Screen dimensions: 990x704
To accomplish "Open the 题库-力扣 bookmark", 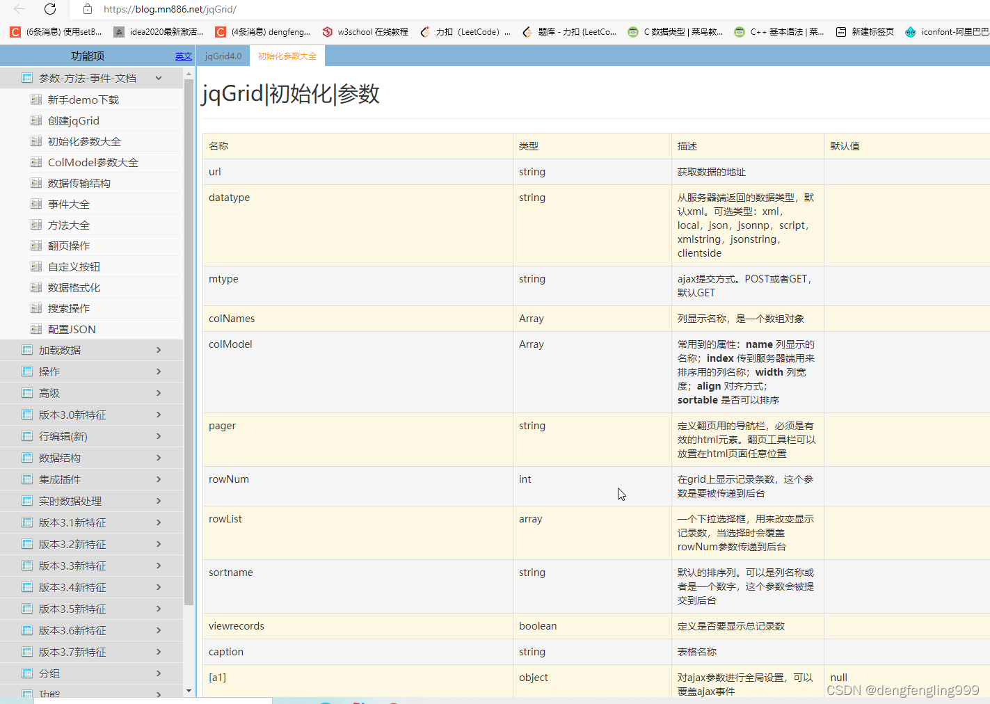I will pyautogui.click(x=570, y=31).
